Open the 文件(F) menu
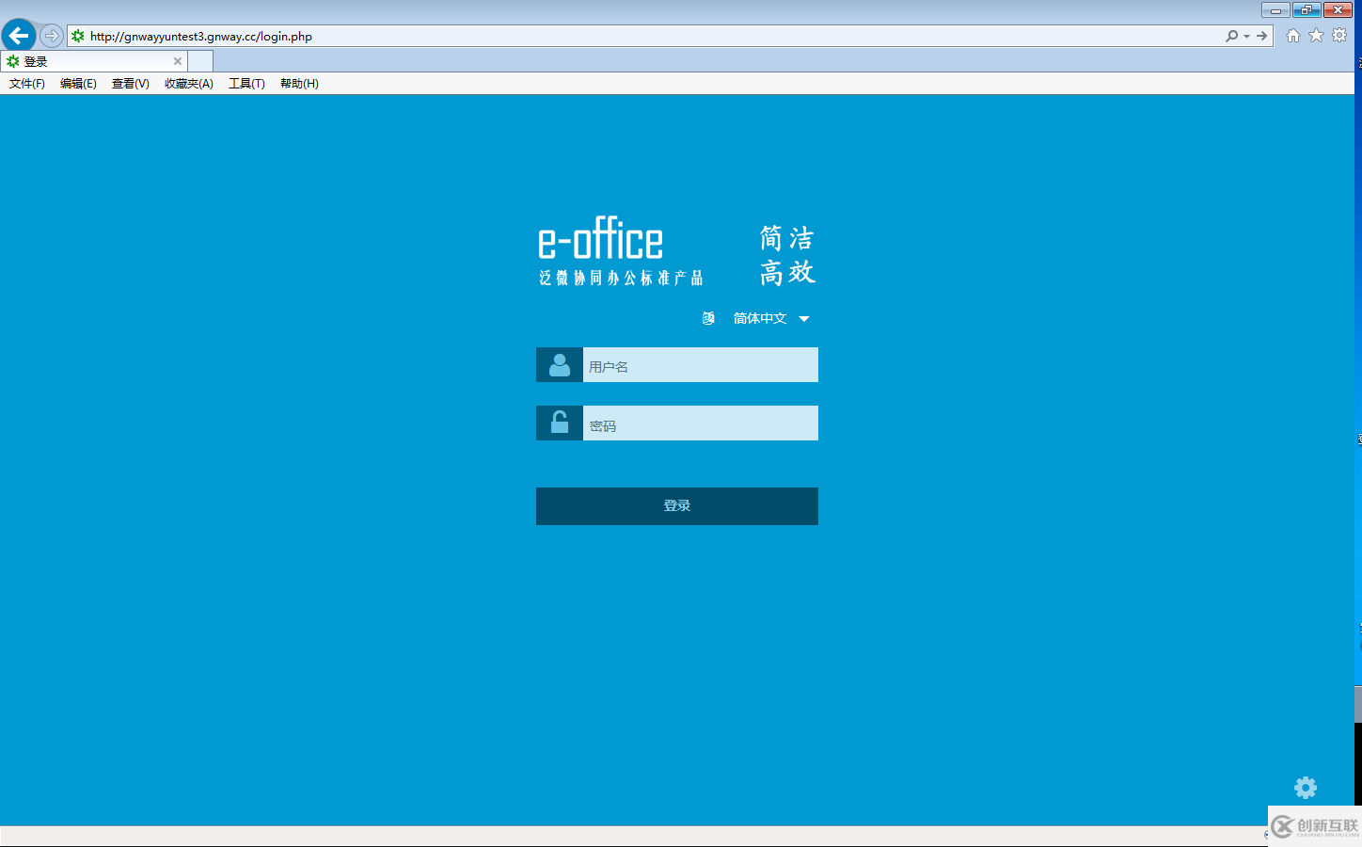Screen dimensions: 1362x847 click(x=27, y=84)
